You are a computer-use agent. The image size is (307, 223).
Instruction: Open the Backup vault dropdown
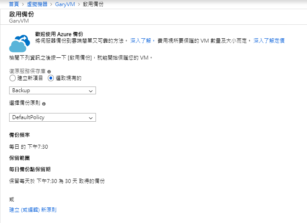[53, 90]
